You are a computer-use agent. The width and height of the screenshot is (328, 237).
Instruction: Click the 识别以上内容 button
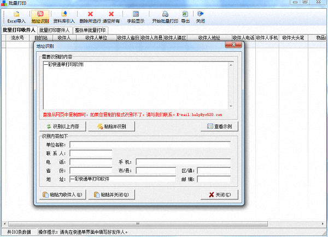tap(63, 126)
